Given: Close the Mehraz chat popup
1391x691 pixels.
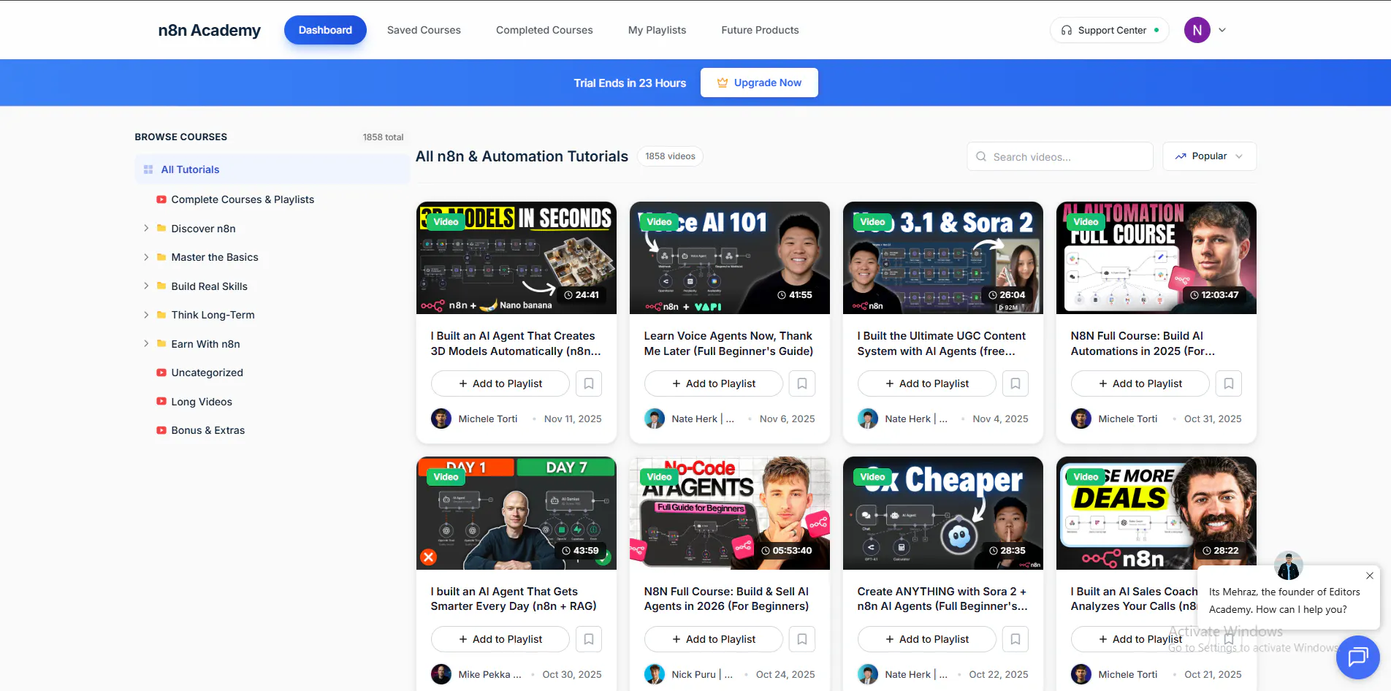Looking at the screenshot, I should click(1370, 576).
